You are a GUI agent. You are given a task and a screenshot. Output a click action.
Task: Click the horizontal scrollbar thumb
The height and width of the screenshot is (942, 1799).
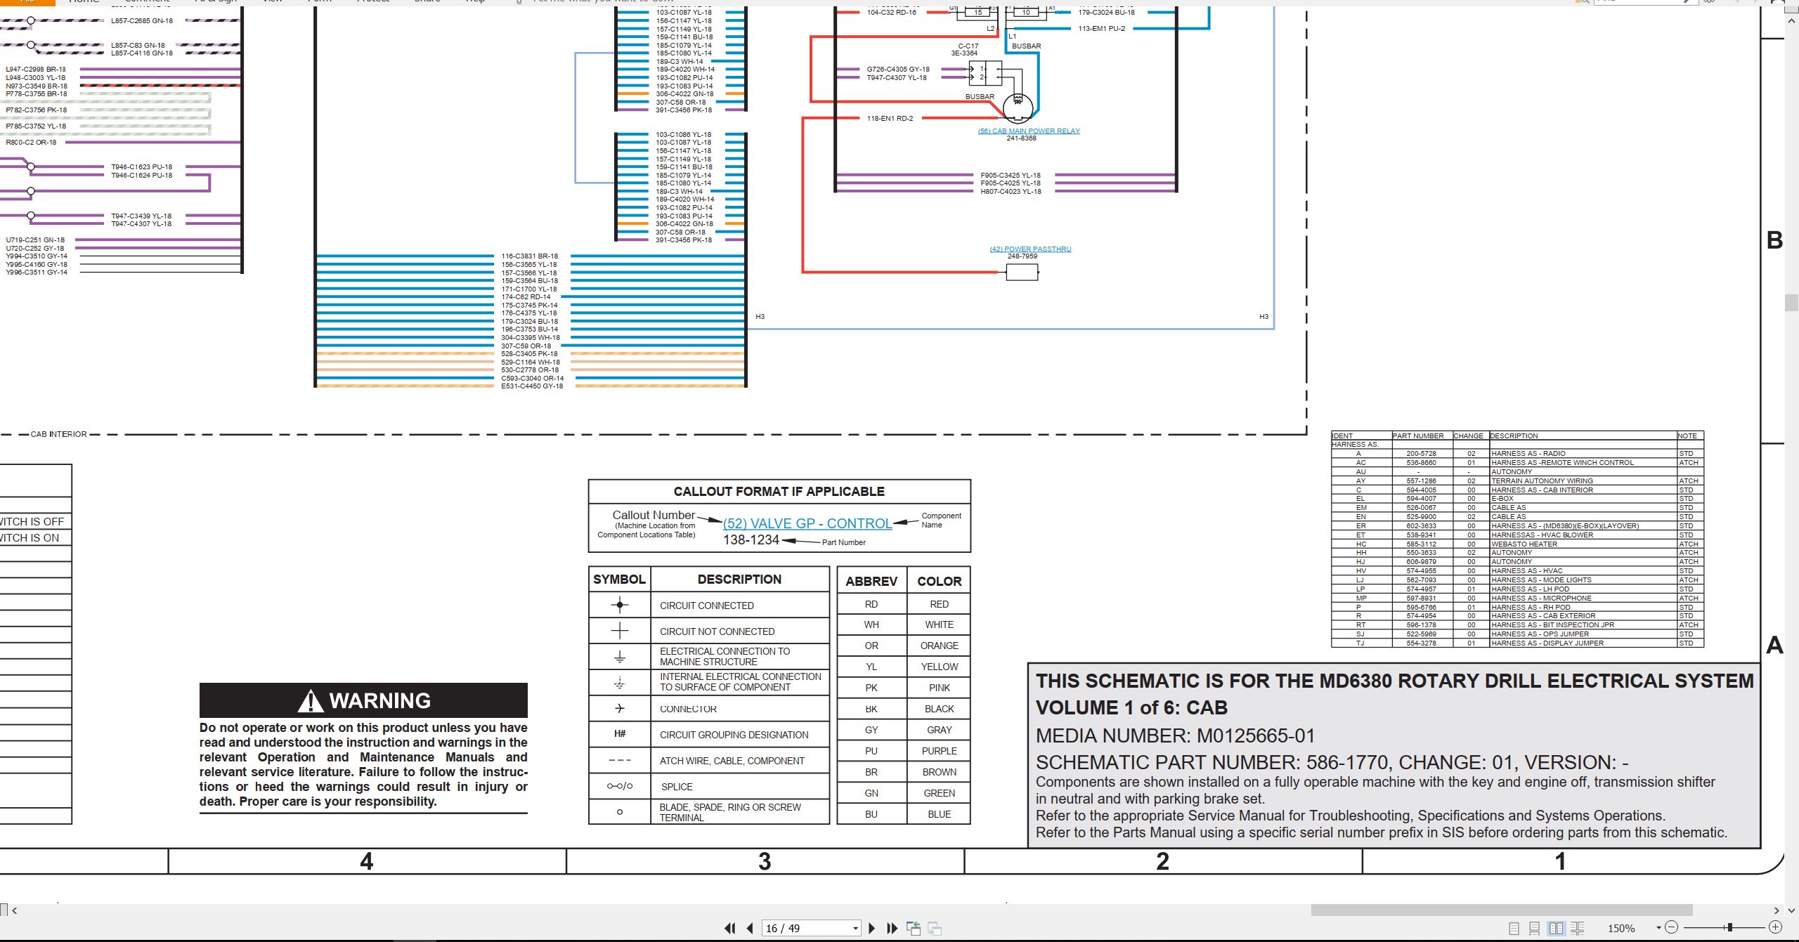point(1501,910)
